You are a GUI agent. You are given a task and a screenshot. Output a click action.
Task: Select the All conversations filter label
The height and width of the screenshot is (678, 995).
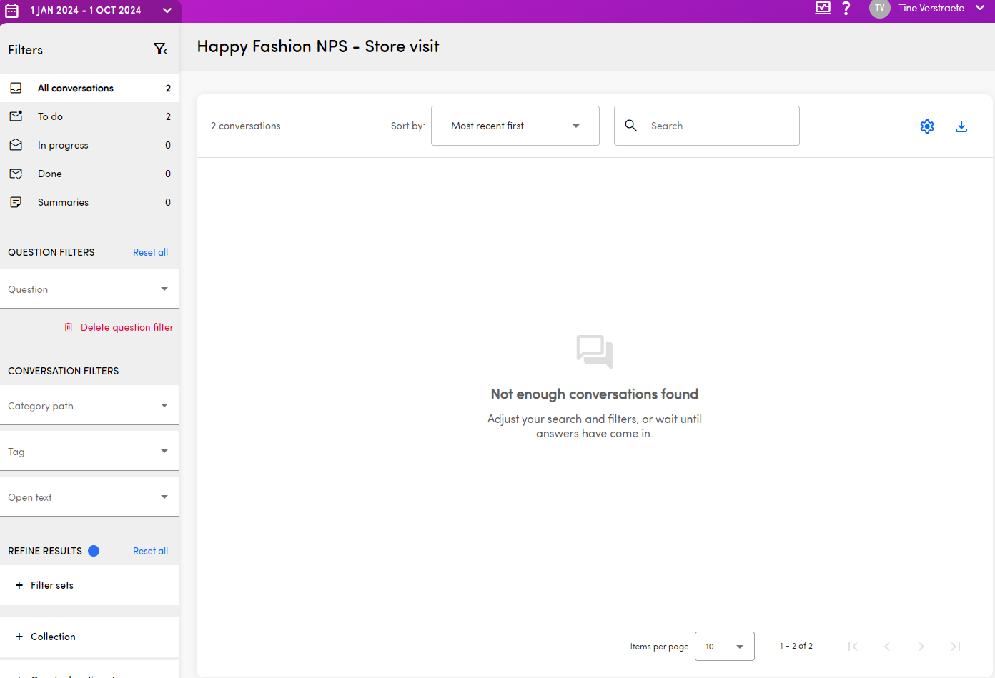tap(76, 88)
